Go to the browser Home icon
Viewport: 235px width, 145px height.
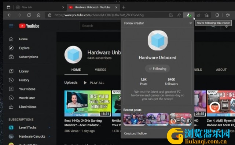(x=38, y=15)
